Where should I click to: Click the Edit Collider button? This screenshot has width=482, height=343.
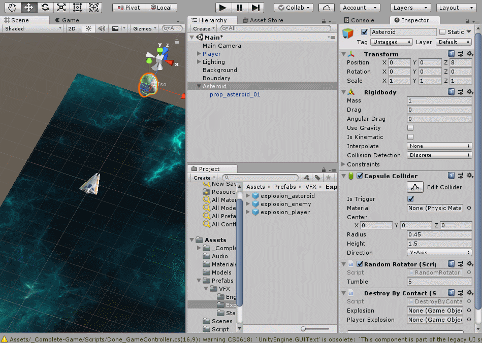tap(415, 187)
